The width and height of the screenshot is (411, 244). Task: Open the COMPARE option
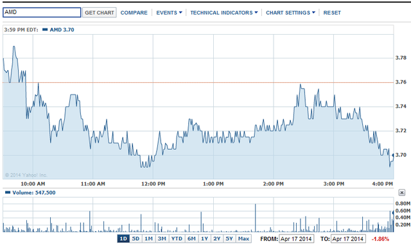point(134,13)
